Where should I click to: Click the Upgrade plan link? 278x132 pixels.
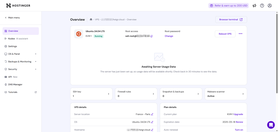238,114
